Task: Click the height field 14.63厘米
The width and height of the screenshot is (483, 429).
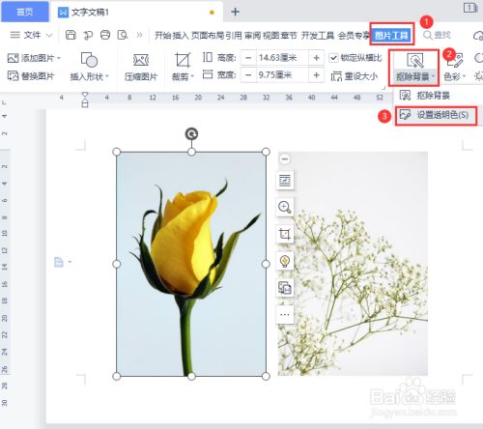Action: coord(282,58)
